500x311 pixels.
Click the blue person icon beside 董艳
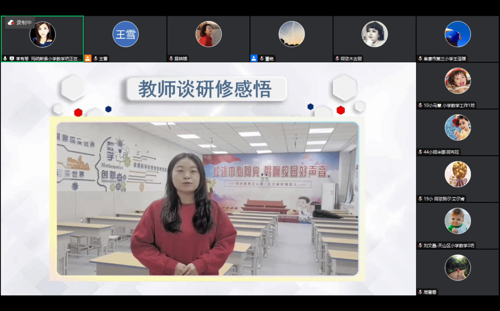tap(254, 59)
